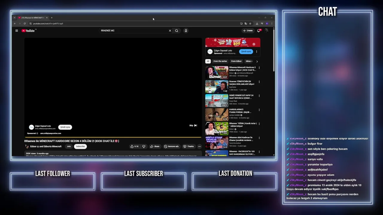Skip the video ad
This screenshot has height=215, width=383.
pyautogui.click(x=193, y=125)
